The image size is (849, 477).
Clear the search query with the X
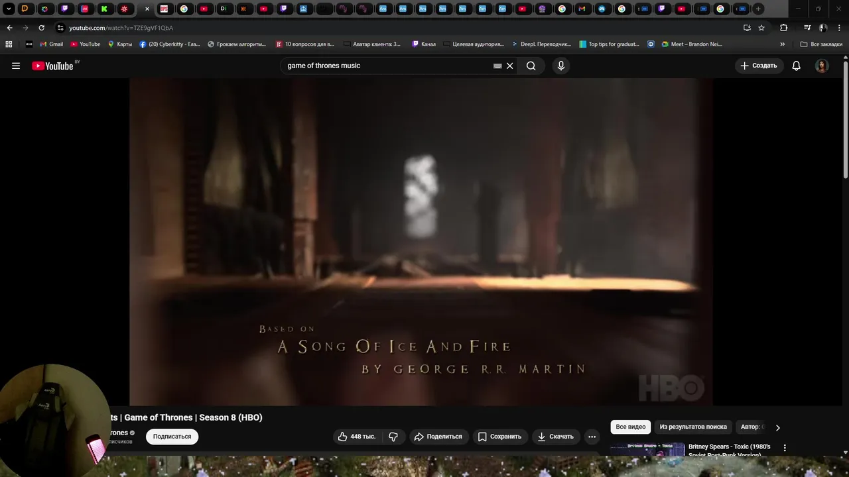(509, 66)
